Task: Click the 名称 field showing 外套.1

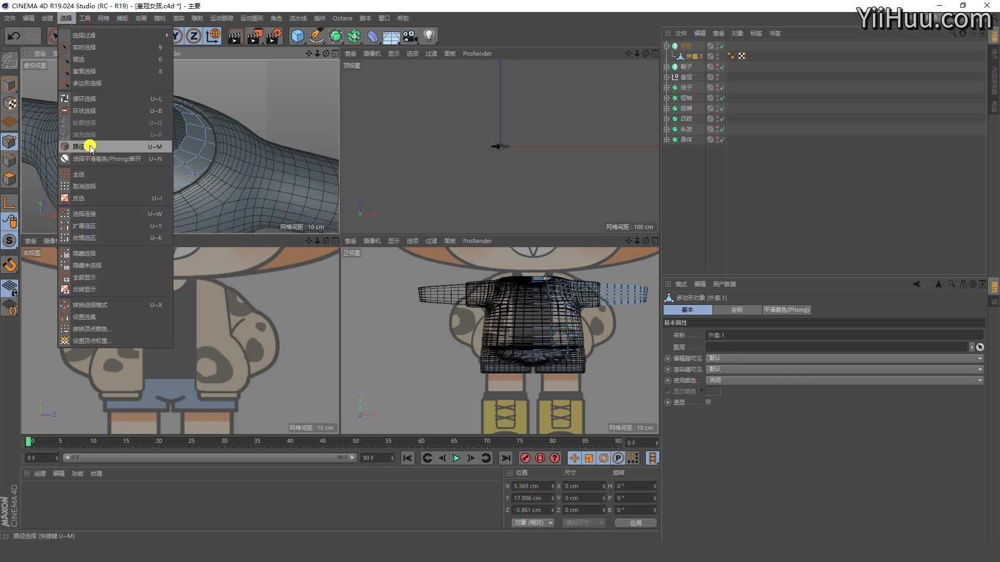Action: 845,335
